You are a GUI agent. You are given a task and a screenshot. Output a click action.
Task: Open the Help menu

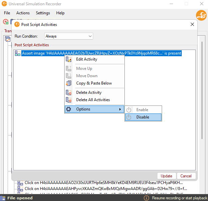(60, 13)
